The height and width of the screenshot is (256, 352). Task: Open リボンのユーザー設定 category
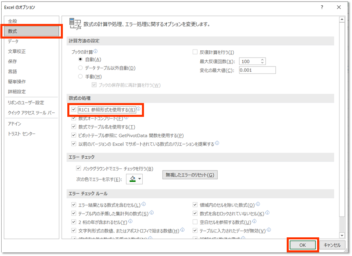[32, 103]
